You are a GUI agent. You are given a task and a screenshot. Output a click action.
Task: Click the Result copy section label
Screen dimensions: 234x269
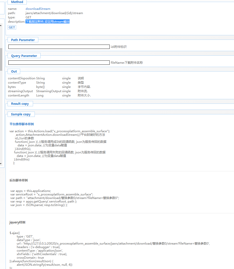(20, 104)
